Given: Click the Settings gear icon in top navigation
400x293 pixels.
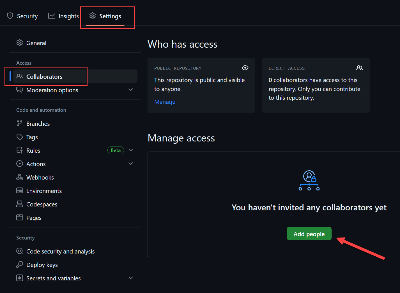Looking at the screenshot, I should (93, 16).
